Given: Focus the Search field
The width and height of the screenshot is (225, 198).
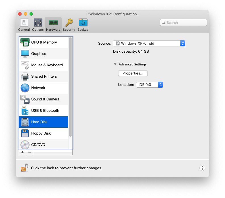Looking at the screenshot, I should (184, 22).
